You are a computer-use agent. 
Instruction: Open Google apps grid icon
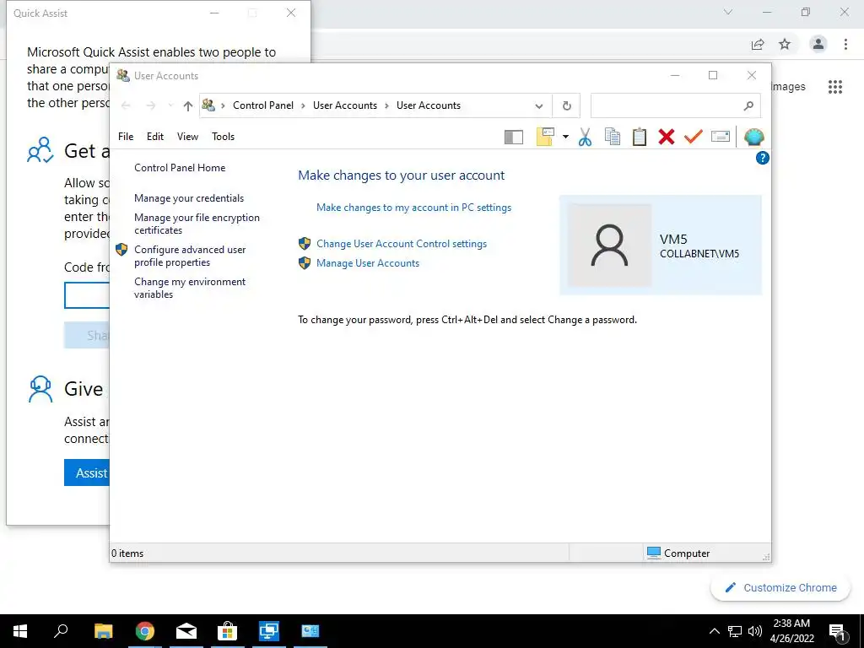tap(835, 87)
